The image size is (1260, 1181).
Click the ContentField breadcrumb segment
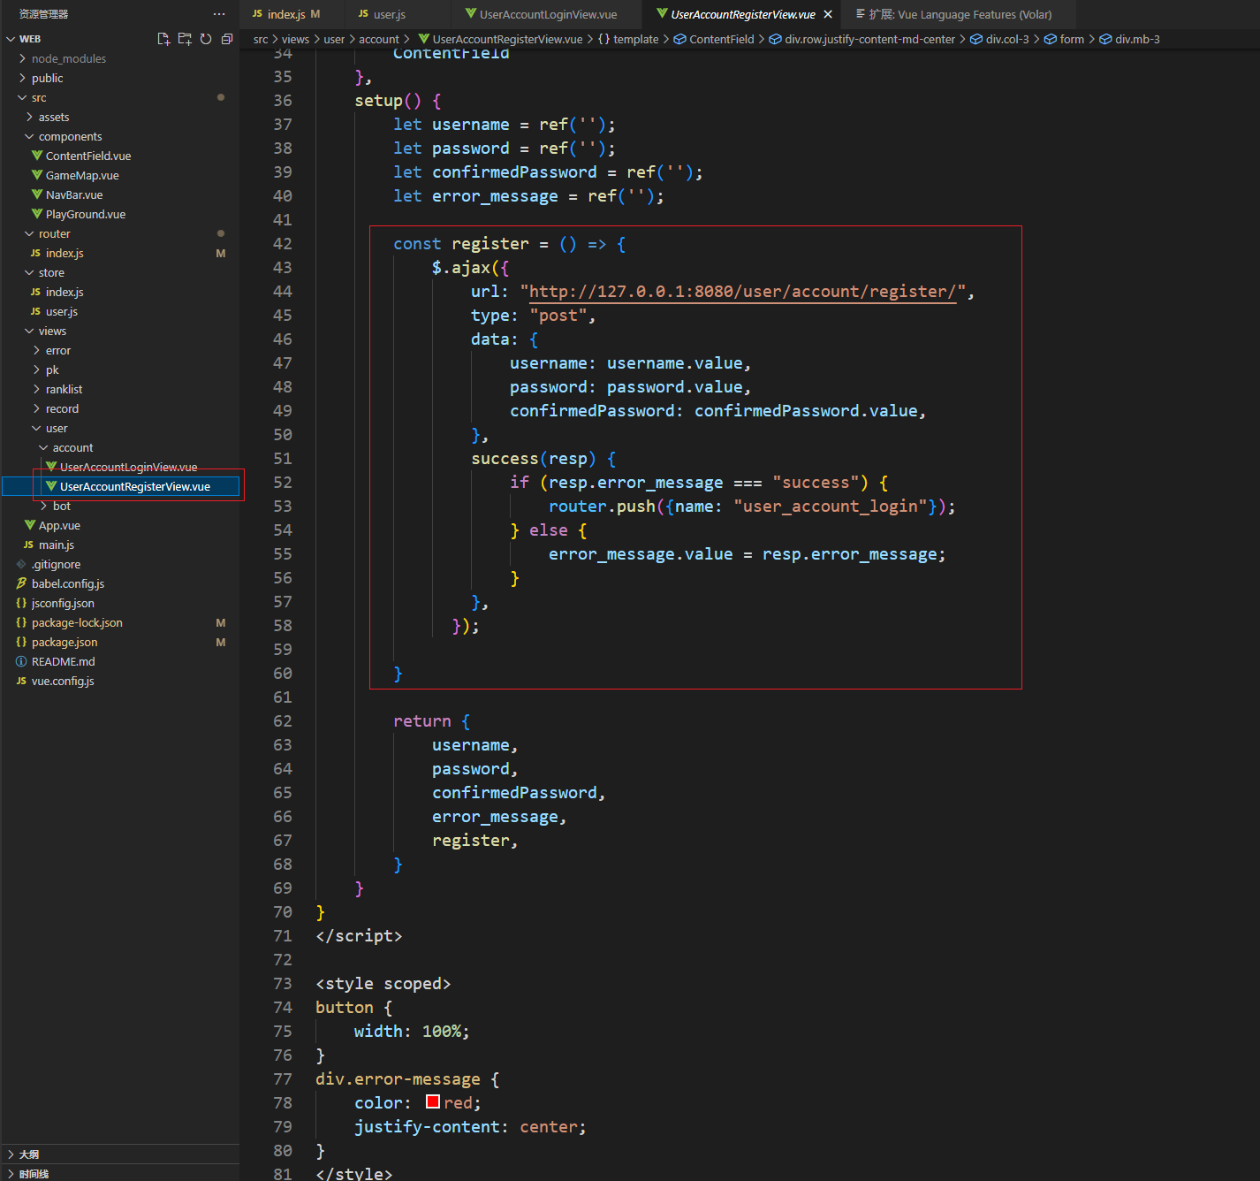point(722,39)
